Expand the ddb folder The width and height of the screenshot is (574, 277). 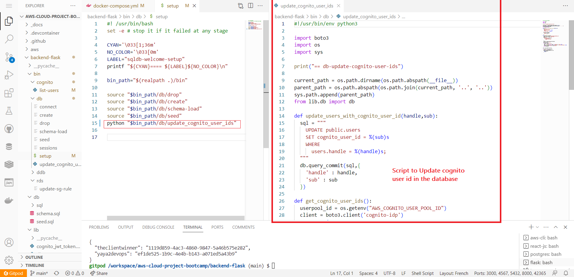pos(50,172)
